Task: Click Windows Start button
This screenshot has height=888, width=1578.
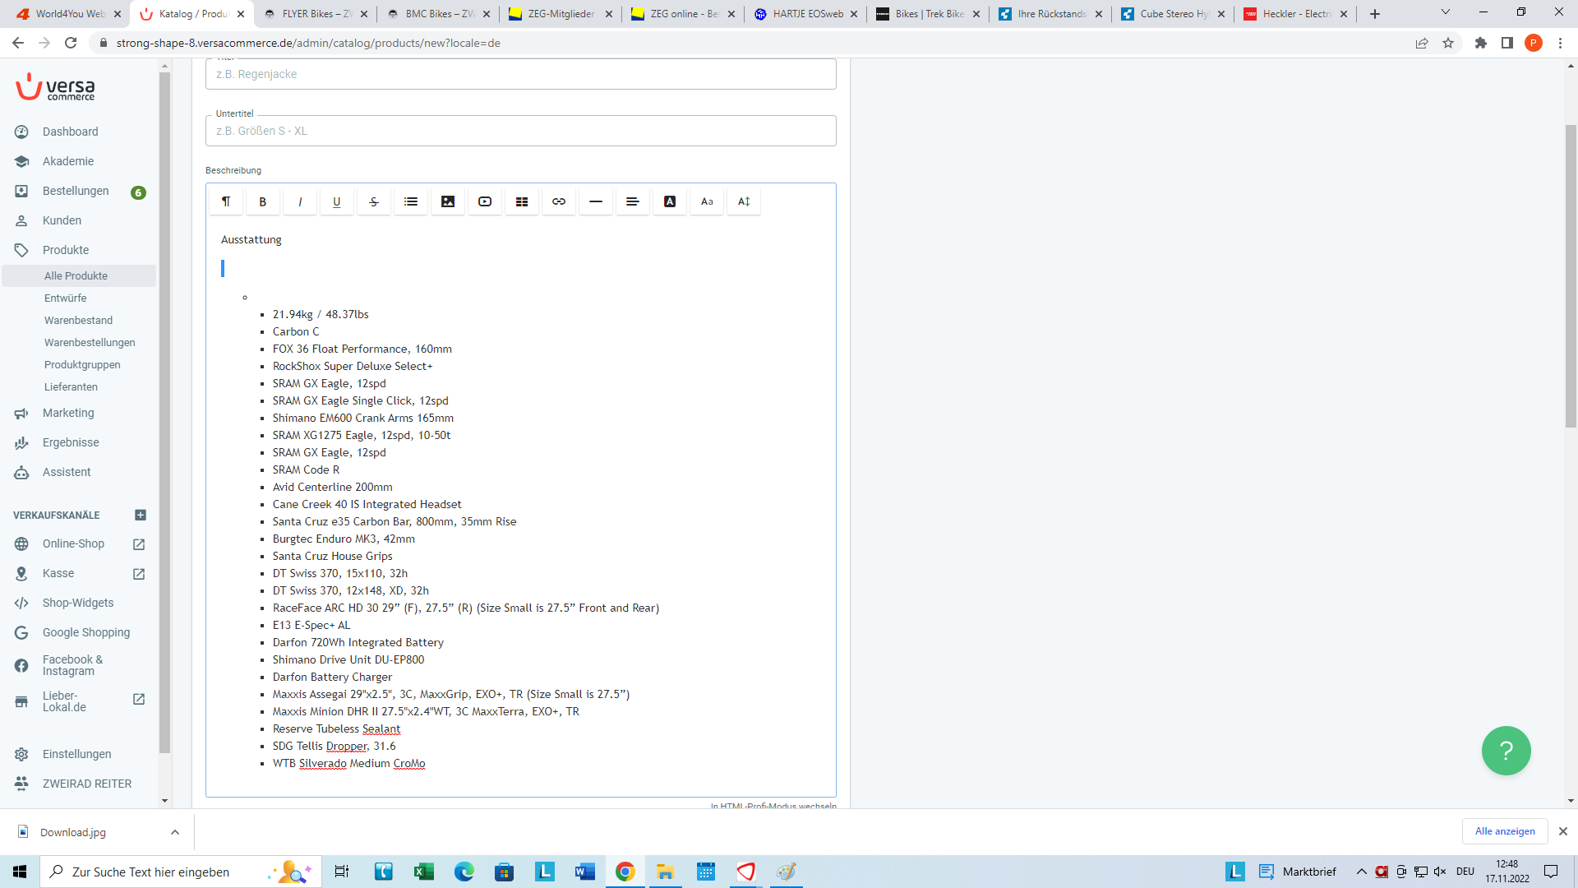Action: pyautogui.click(x=20, y=872)
